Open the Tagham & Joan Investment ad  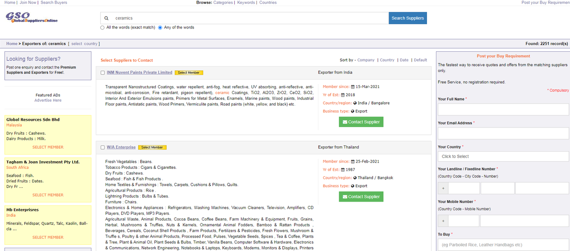pyautogui.click(x=43, y=162)
